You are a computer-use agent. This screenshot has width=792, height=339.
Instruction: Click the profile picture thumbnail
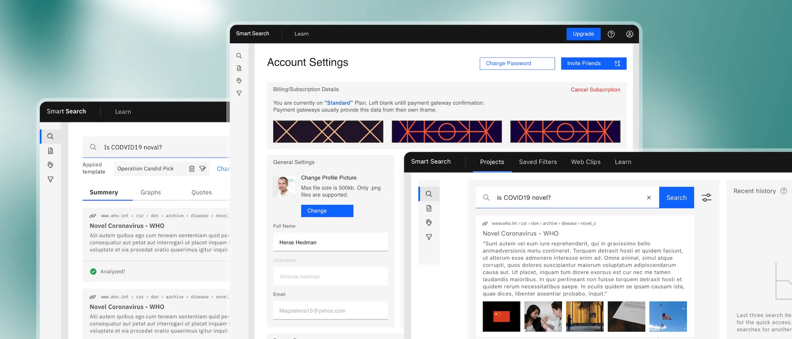tap(284, 187)
